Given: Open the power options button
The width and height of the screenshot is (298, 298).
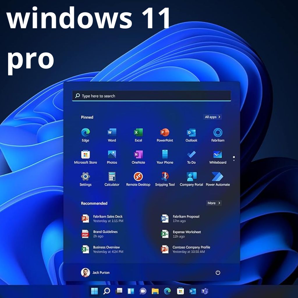Looking at the screenshot, I should click(218, 273).
